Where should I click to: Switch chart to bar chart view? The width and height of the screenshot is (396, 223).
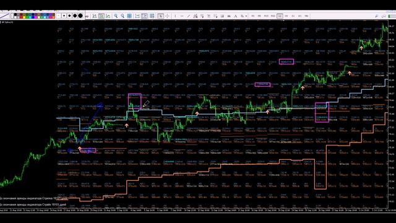click(x=95, y=16)
